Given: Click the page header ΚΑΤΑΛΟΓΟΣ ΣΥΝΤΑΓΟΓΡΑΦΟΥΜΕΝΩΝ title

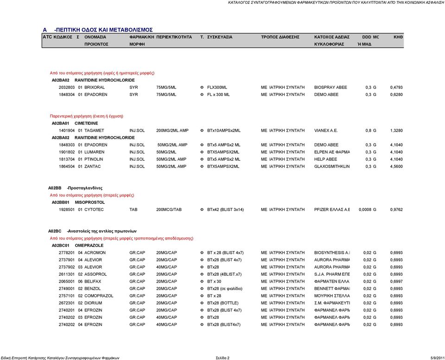Looking at the screenshot, I should [336, 3].
